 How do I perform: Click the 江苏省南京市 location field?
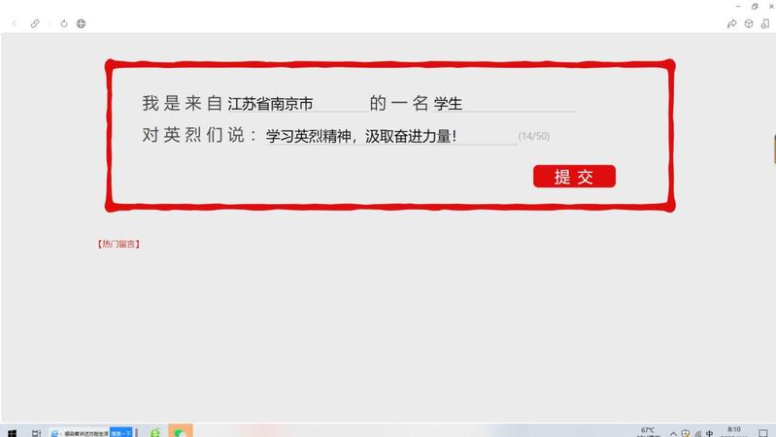pyautogui.click(x=296, y=104)
